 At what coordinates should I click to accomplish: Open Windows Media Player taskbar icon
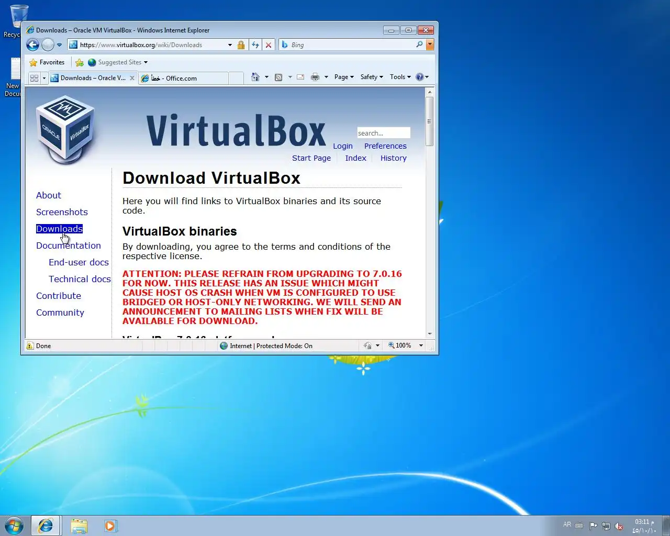pyautogui.click(x=110, y=526)
